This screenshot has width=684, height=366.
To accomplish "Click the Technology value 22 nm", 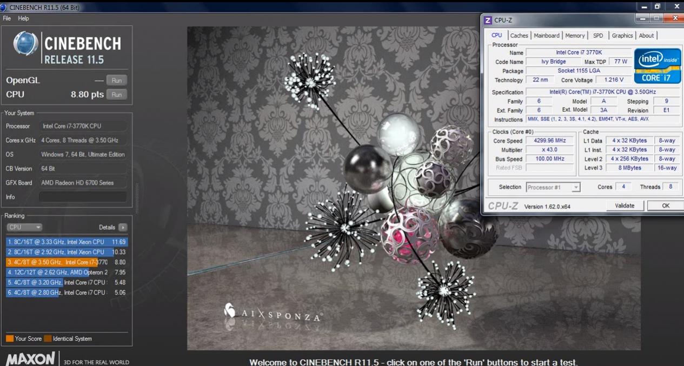I will [x=540, y=80].
